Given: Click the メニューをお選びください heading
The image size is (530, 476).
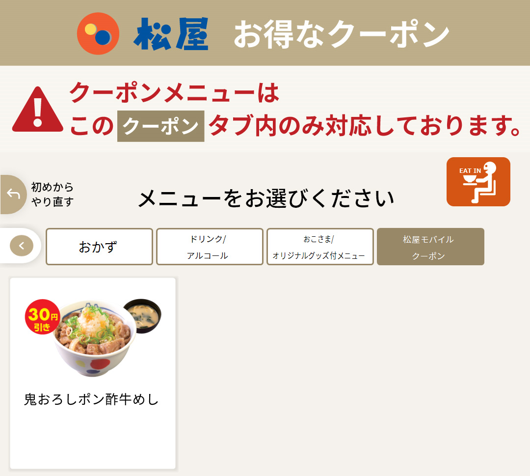Looking at the screenshot, I should [x=266, y=198].
